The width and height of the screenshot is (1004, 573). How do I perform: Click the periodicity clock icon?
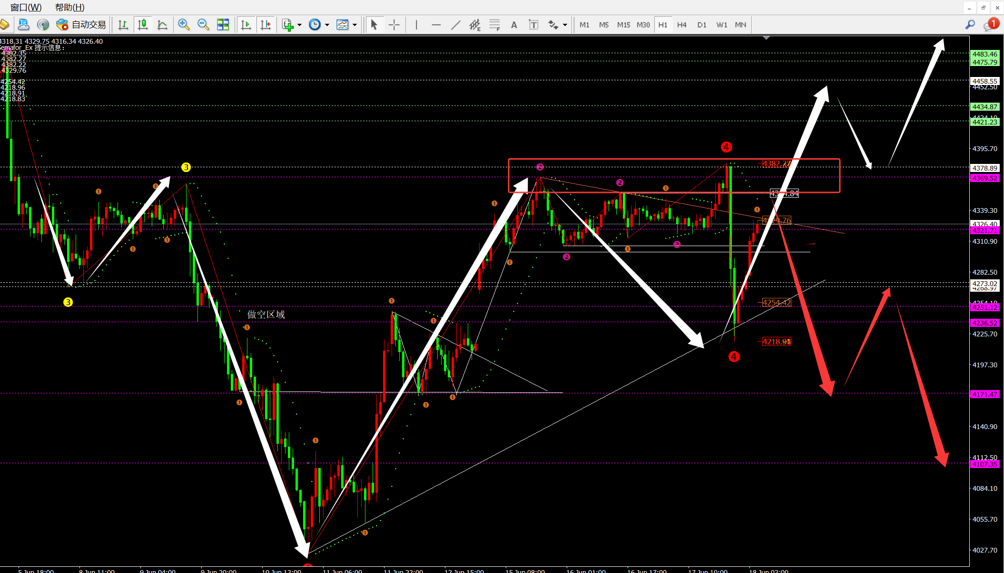(x=315, y=25)
